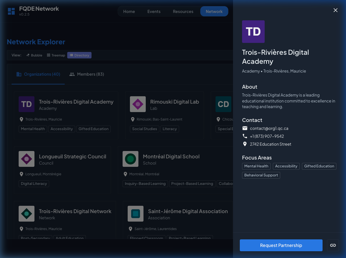Close the organization details panel
Image resolution: width=346 pixels, height=258 pixels.
(x=335, y=10)
